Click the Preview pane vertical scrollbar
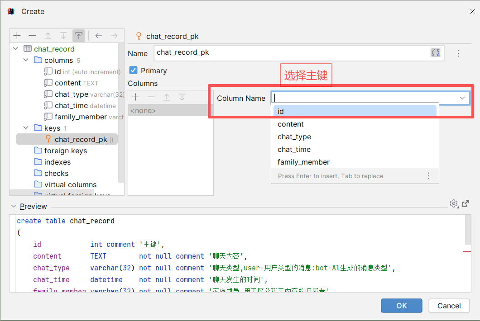Screen dimensions: 480x321 click(468, 230)
